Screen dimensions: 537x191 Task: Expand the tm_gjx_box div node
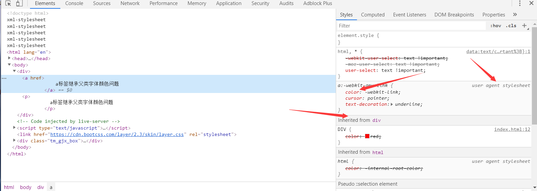point(14,140)
